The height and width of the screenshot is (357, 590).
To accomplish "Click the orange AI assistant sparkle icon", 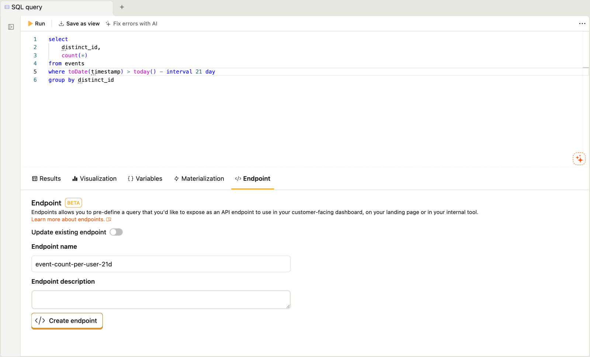I will coord(579,158).
